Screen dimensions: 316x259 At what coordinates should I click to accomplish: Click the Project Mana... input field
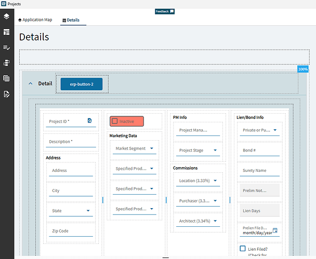point(198,130)
